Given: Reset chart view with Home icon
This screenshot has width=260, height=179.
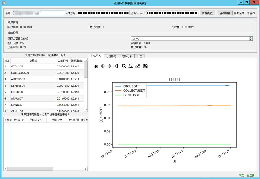Looking at the screenshot, I should 96,66.
